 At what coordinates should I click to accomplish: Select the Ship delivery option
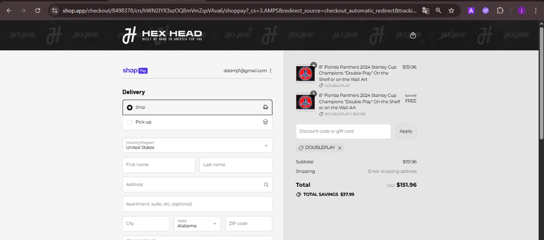click(197, 107)
